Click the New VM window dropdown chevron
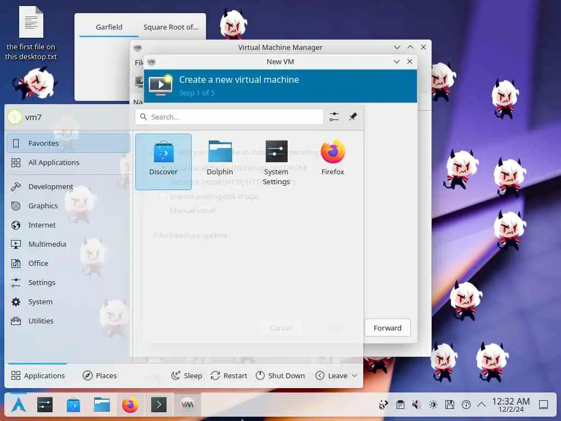561x421 pixels. 397,61
